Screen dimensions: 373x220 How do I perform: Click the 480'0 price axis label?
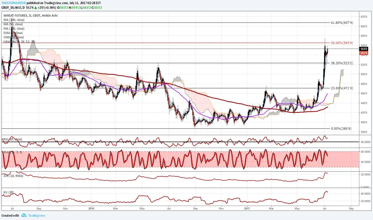coord(364,84)
